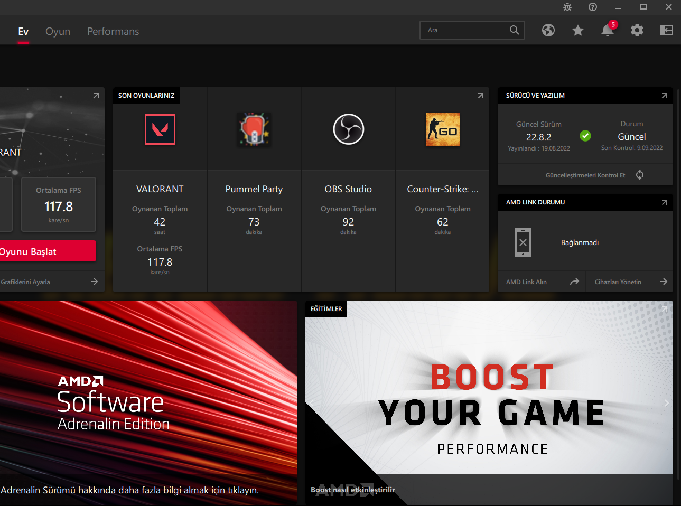681x506 pixels.
Task: Click the 22.8.2 version number
Action: tap(539, 137)
